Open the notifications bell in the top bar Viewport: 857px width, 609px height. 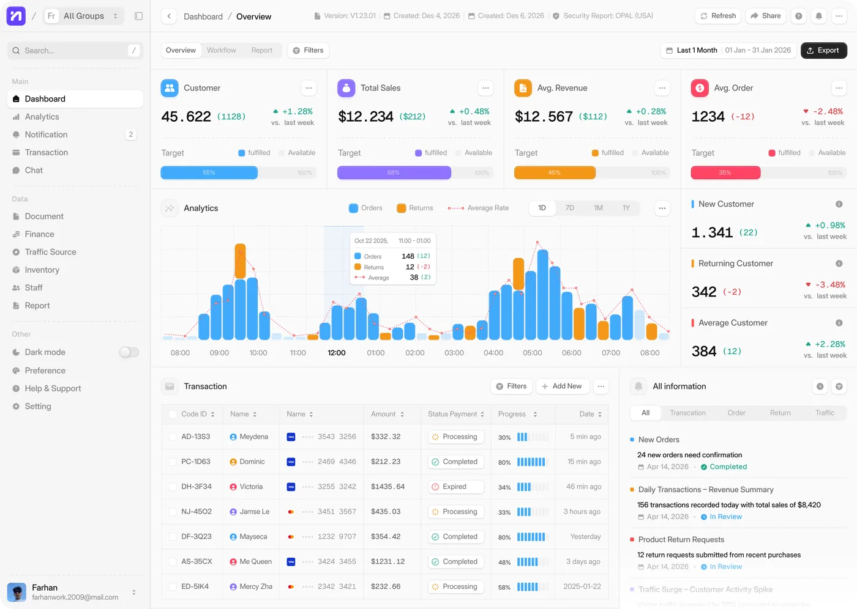(818, 16)
